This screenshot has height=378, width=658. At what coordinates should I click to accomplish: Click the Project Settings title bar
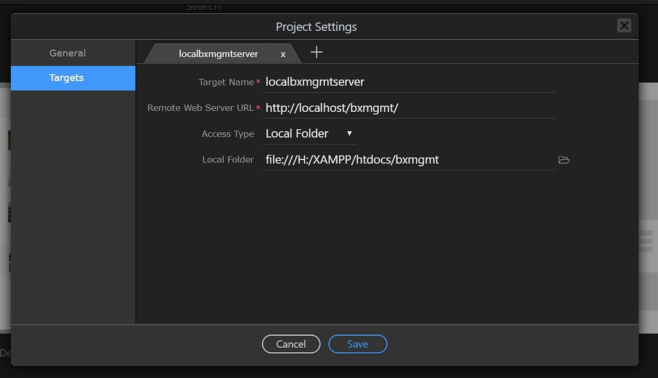316,26
